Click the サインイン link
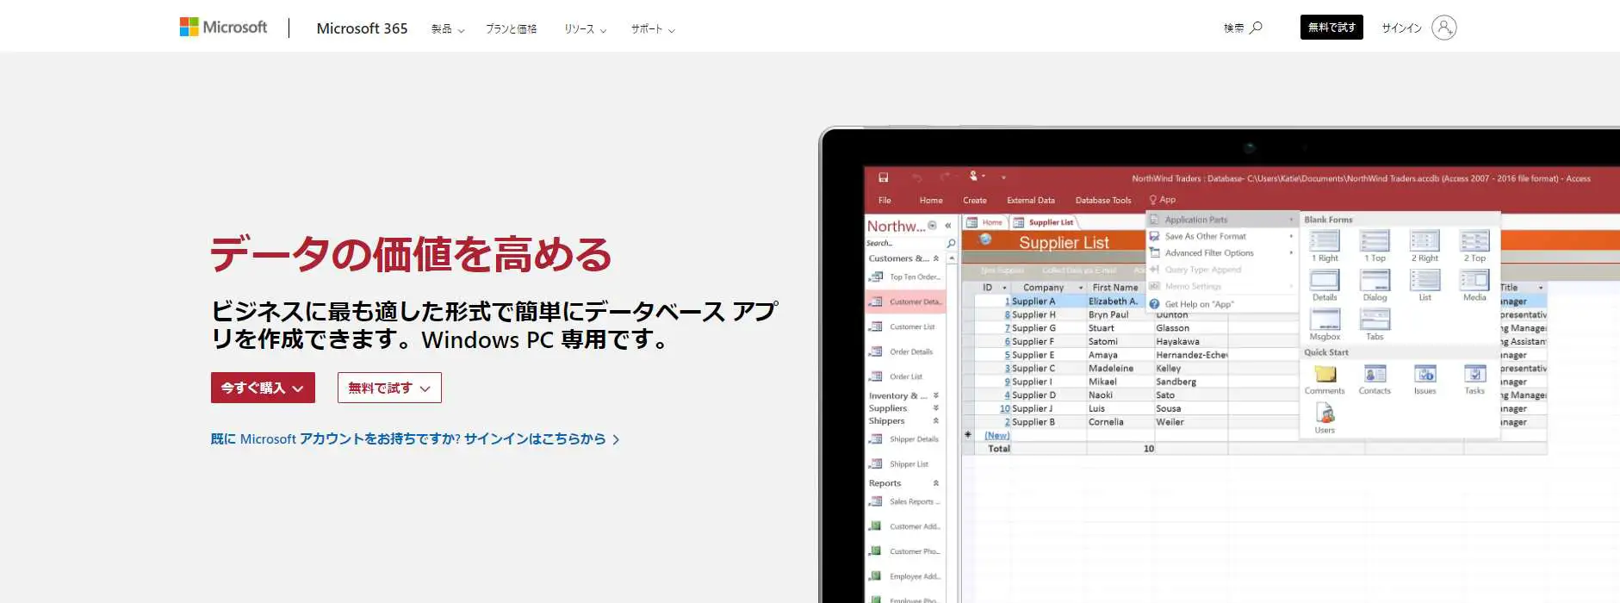 coord(1401,28)
